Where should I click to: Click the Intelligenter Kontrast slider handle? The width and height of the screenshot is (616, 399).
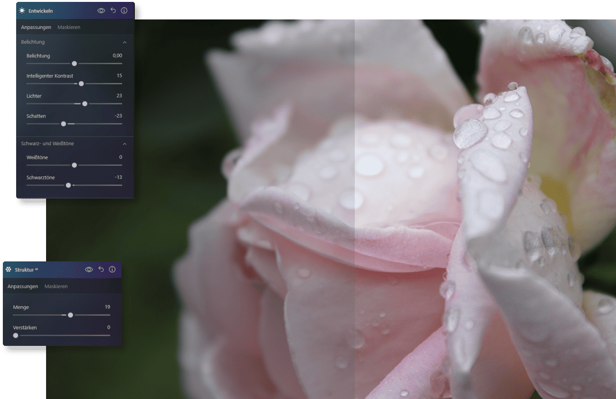pyautogui.click(x=81, y=83)
